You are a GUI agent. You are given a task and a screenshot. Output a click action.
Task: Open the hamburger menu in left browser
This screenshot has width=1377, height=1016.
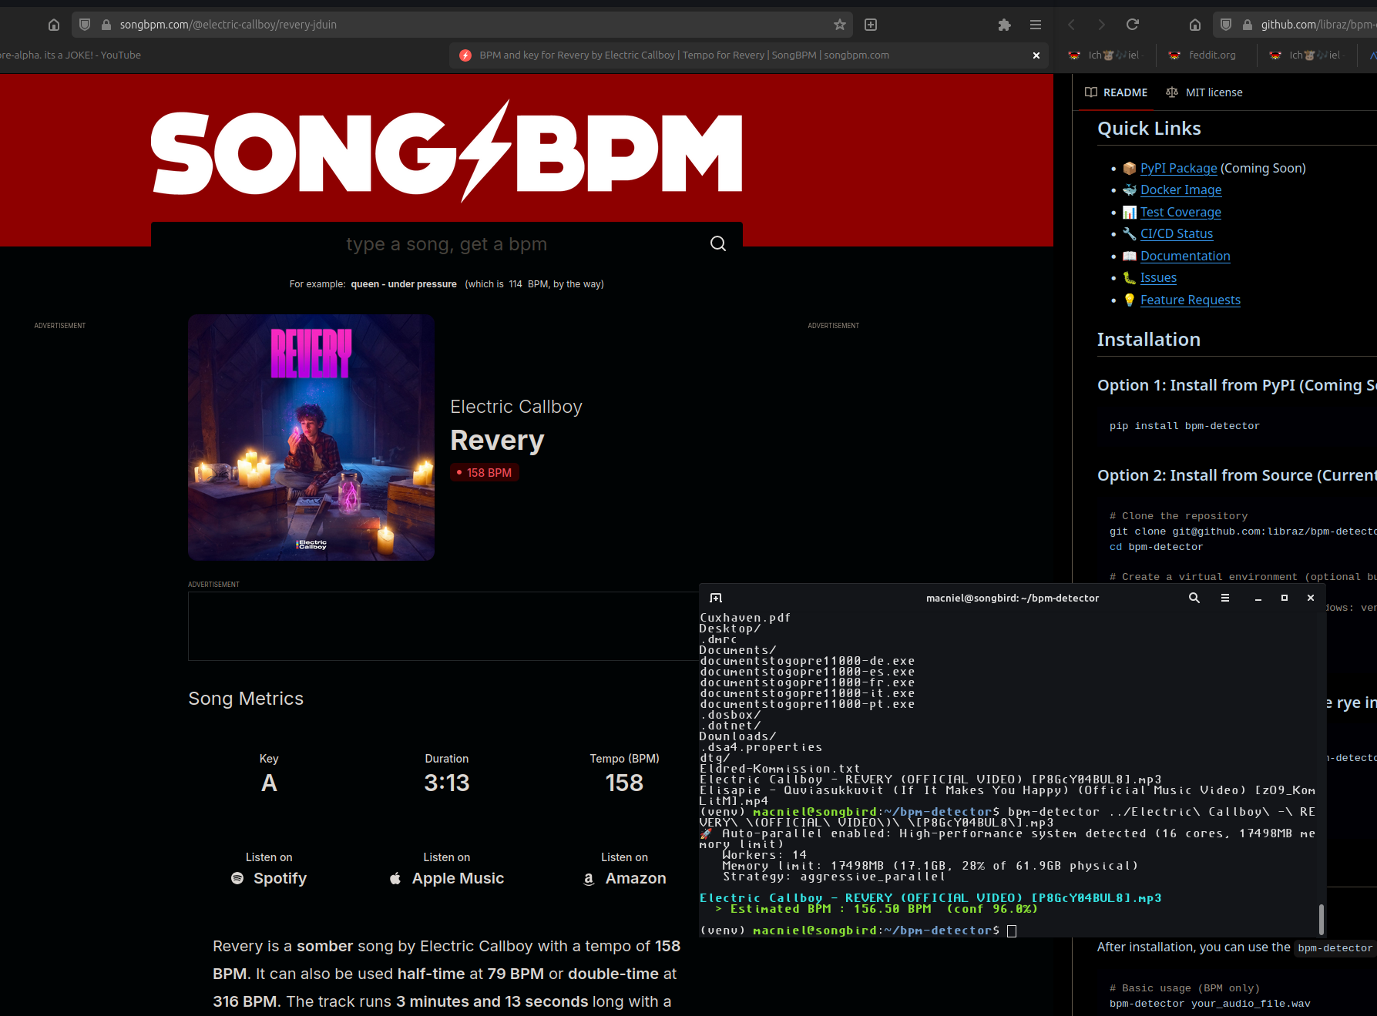pyautogui.click(x=1036, y=25)
